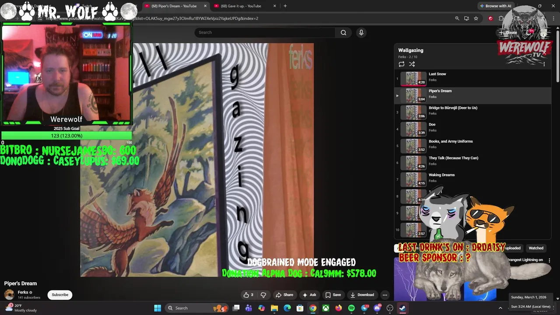Open more actions ellipsis beside Download
The width and height of the screenshot is (560, 315).
(x=385, y=295)
